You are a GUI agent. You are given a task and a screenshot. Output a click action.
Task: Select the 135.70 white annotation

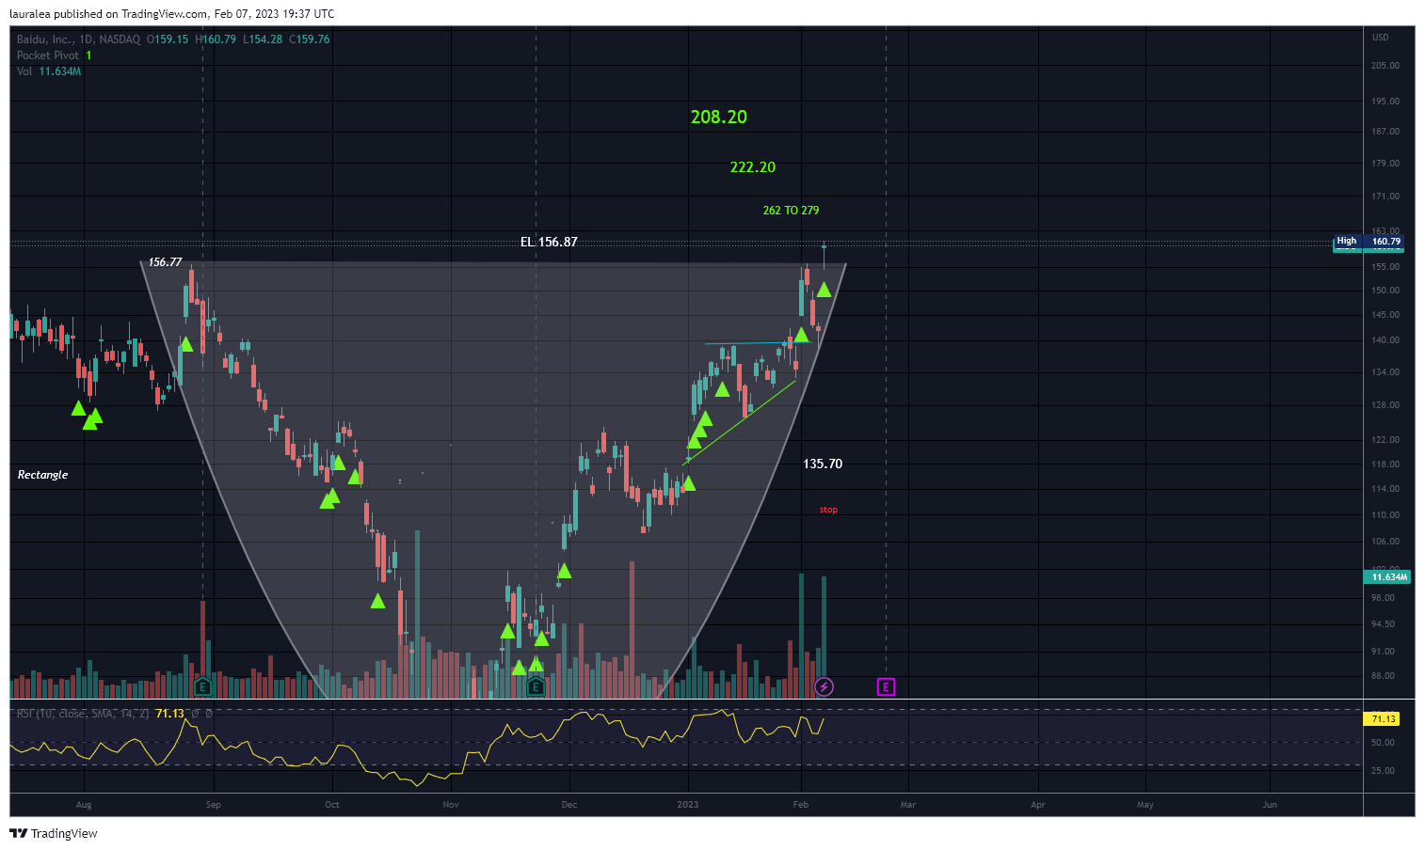pos(823,464)
